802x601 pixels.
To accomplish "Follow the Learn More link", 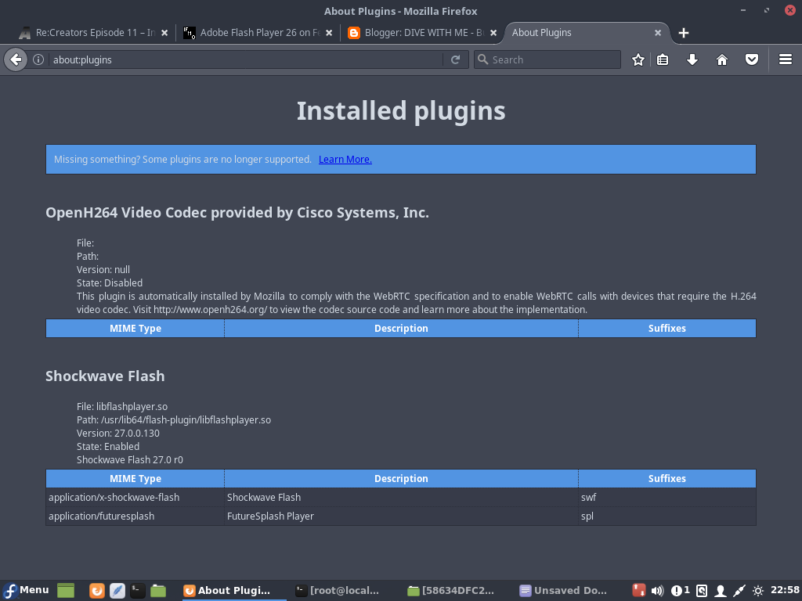I will click(345, 160).
